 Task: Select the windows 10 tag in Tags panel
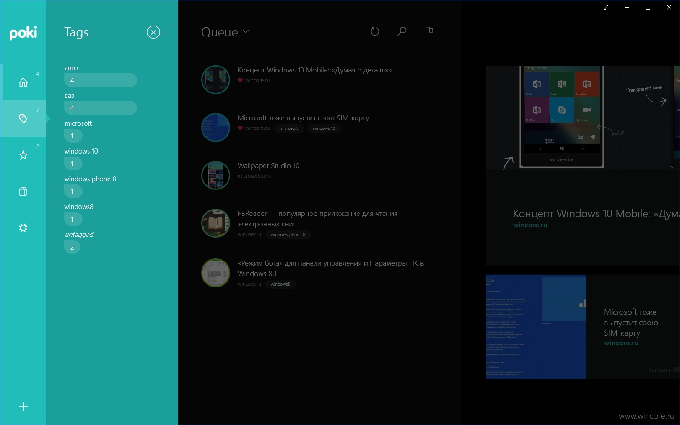tap(81, 151)
